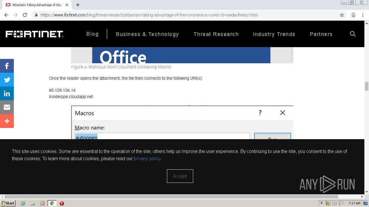Viewport: 369px width, 207px height.
Task: Open network status tray icon
Action: [x=328, y=203]
